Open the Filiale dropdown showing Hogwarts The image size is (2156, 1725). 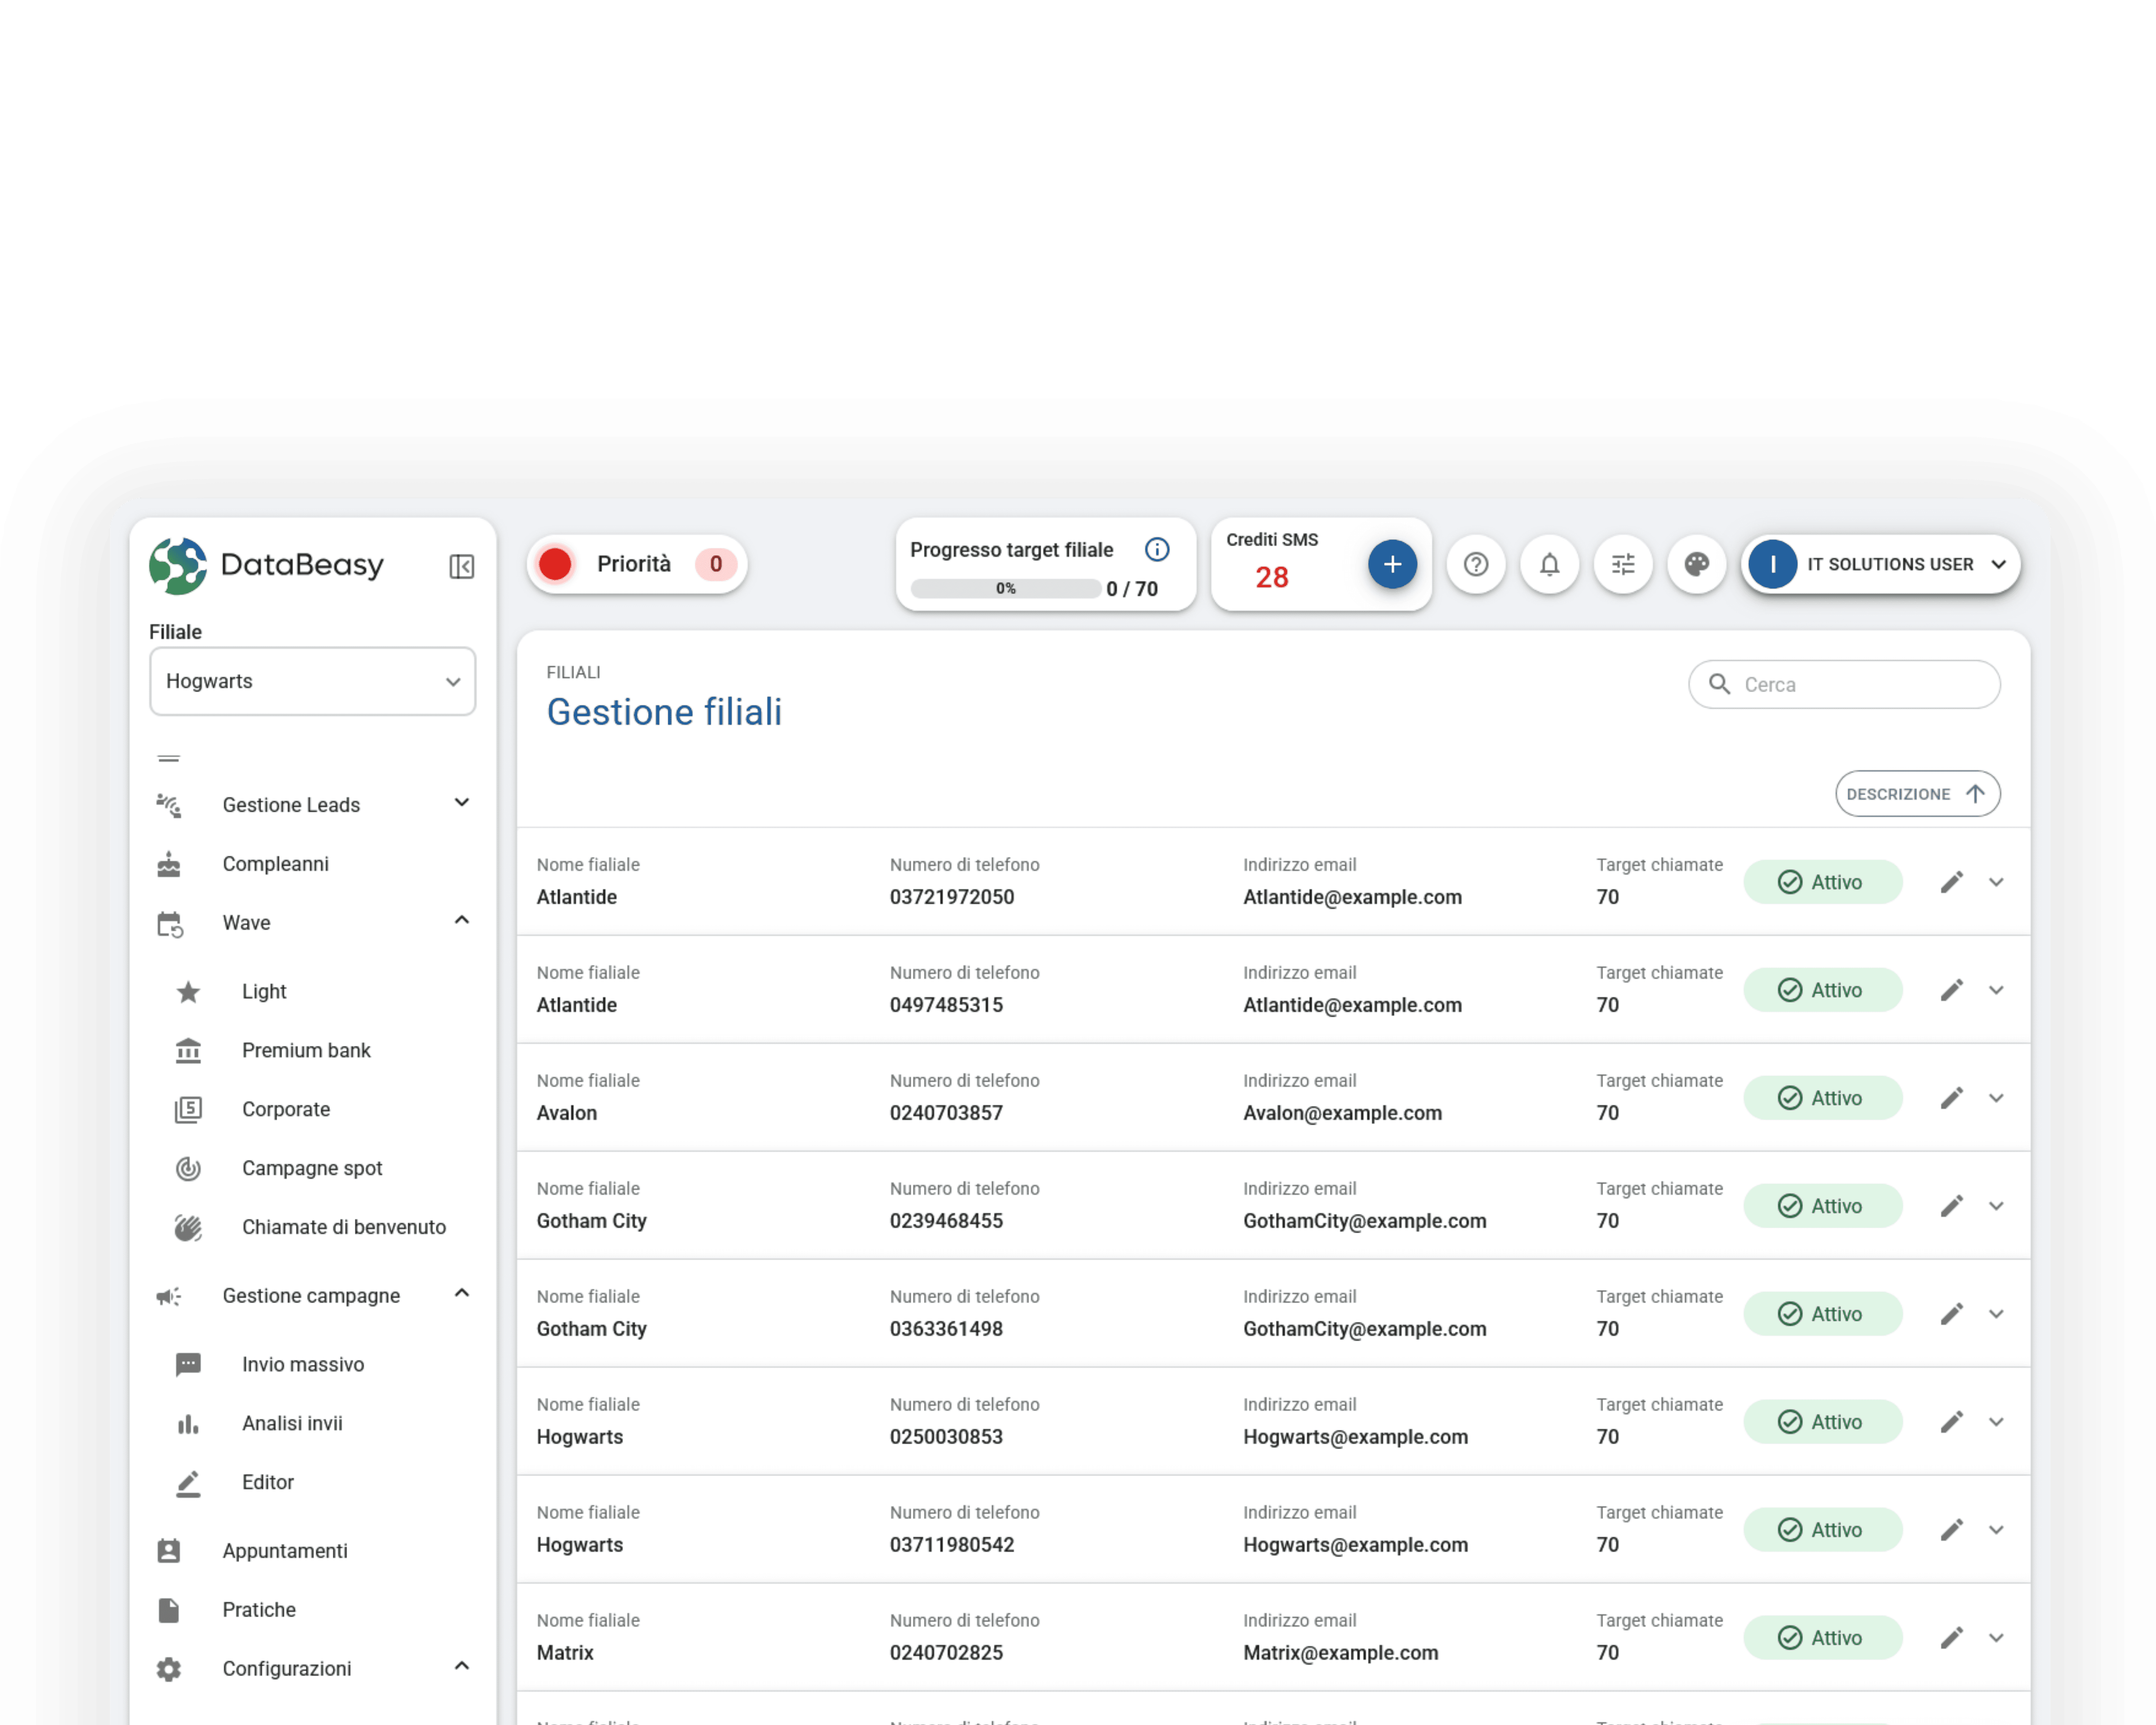tap(312, 681)
